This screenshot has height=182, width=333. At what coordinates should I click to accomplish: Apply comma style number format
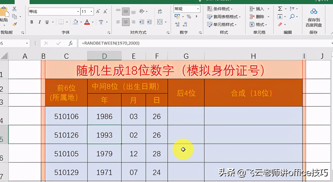pyautogui.click(x=196, y=17)
